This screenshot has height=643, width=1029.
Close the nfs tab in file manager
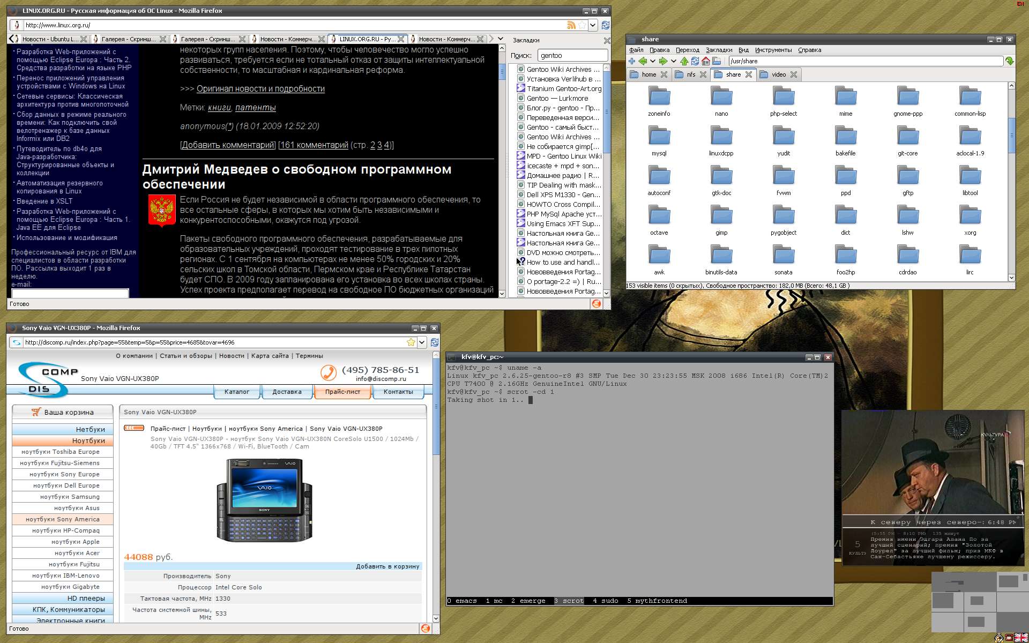click(703, 74)
